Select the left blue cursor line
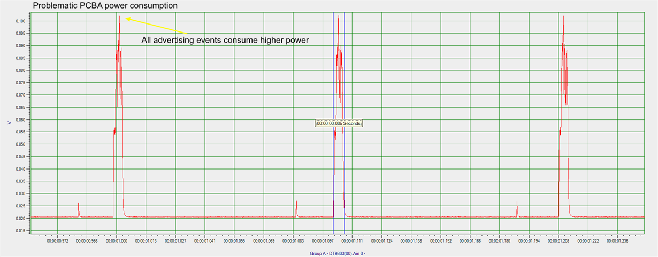This screenshot has width=658, height=257. (x=333, y=123)
